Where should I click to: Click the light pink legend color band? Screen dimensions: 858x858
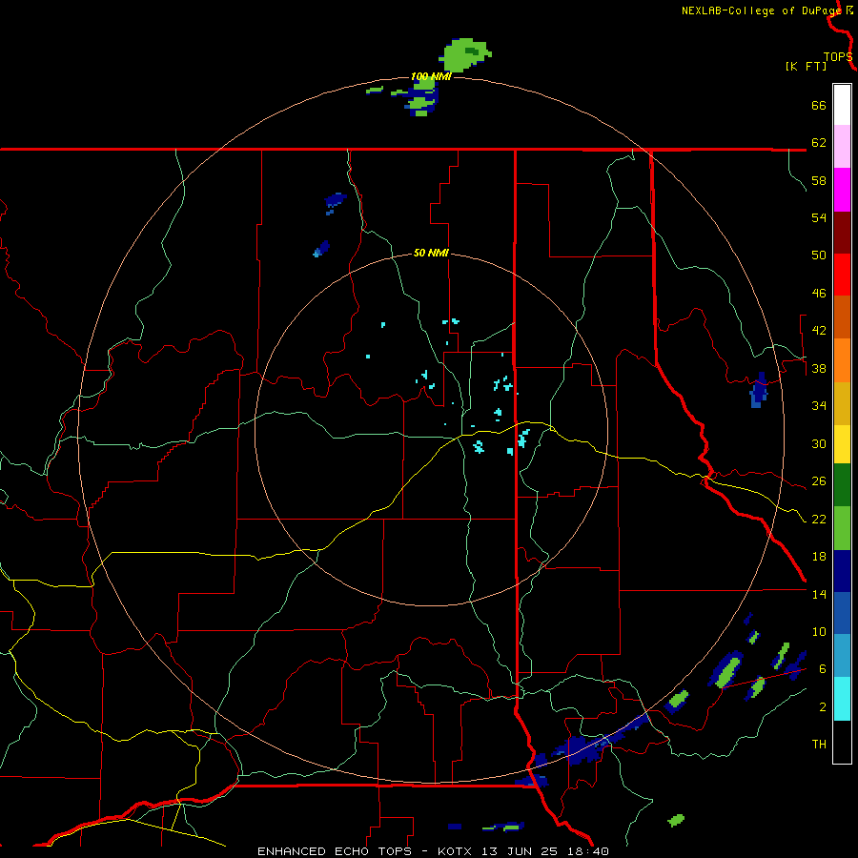click(842, 146)
